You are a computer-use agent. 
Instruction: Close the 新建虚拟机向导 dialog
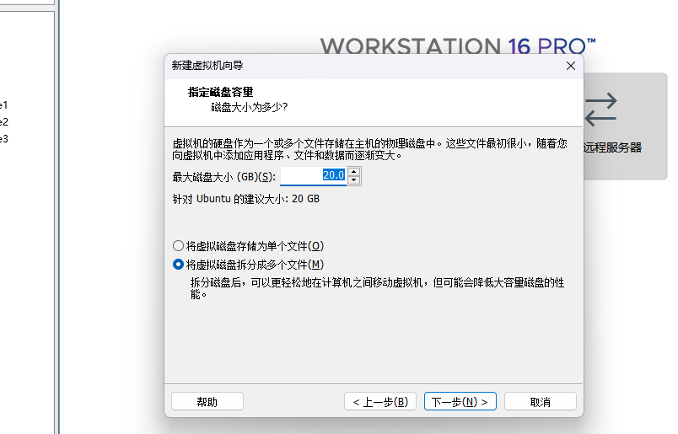click(x=571, y=66)
